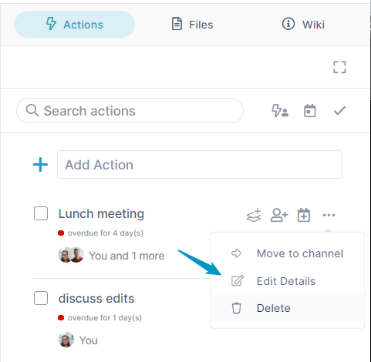This screenshot has height=362, width=371.
Task: Check off discuss edits action
Action: 41,298
